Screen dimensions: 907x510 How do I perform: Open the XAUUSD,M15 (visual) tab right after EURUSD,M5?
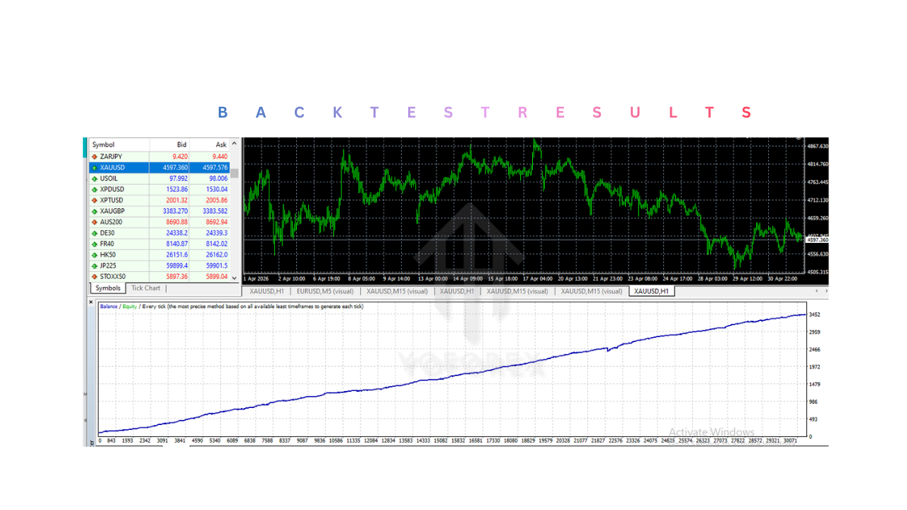pos(397,291)
